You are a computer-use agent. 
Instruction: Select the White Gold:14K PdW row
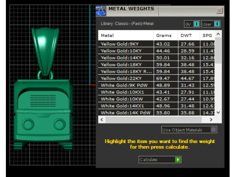pyautogui.click(x=156, y=113)
